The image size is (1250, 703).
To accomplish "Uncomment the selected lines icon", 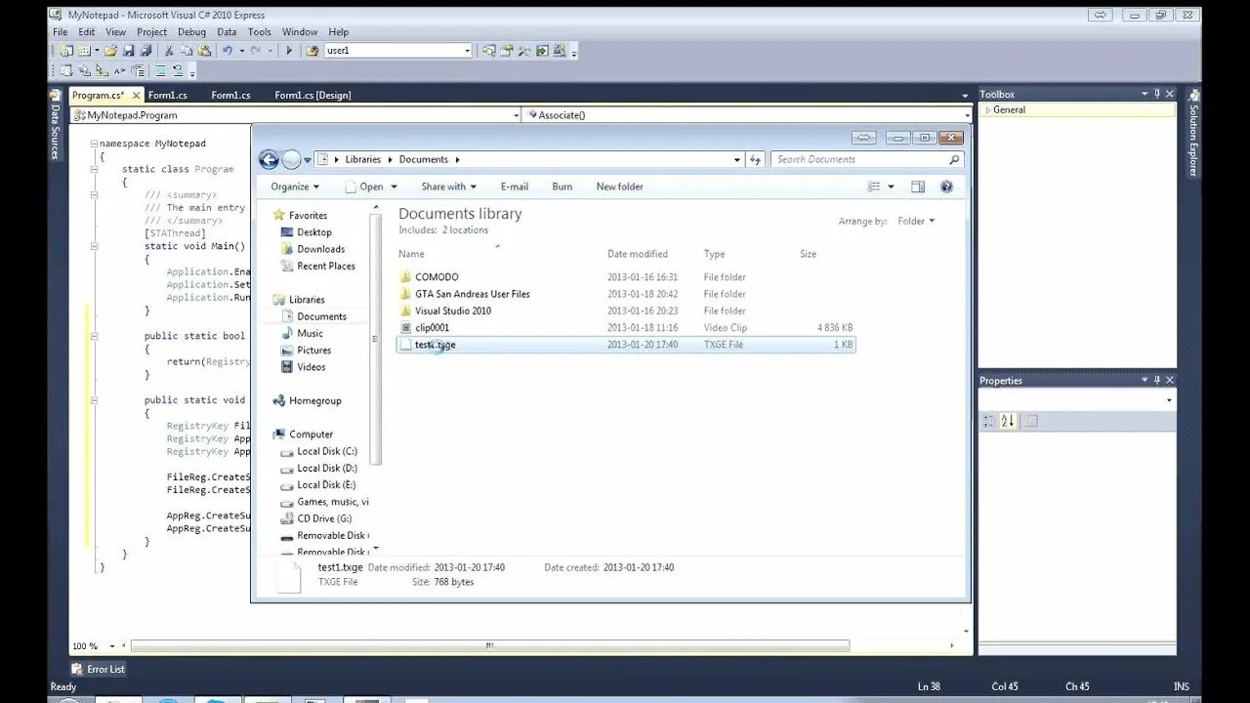I will (178, 70).
